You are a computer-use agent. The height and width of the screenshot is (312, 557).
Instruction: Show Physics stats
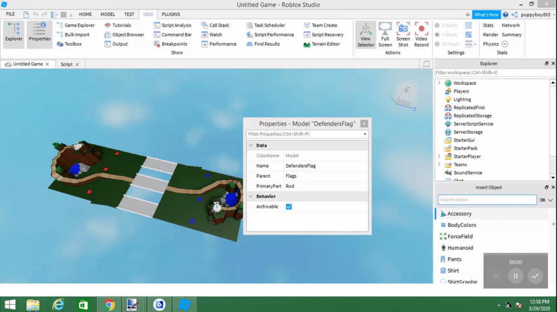coord(491,44)
